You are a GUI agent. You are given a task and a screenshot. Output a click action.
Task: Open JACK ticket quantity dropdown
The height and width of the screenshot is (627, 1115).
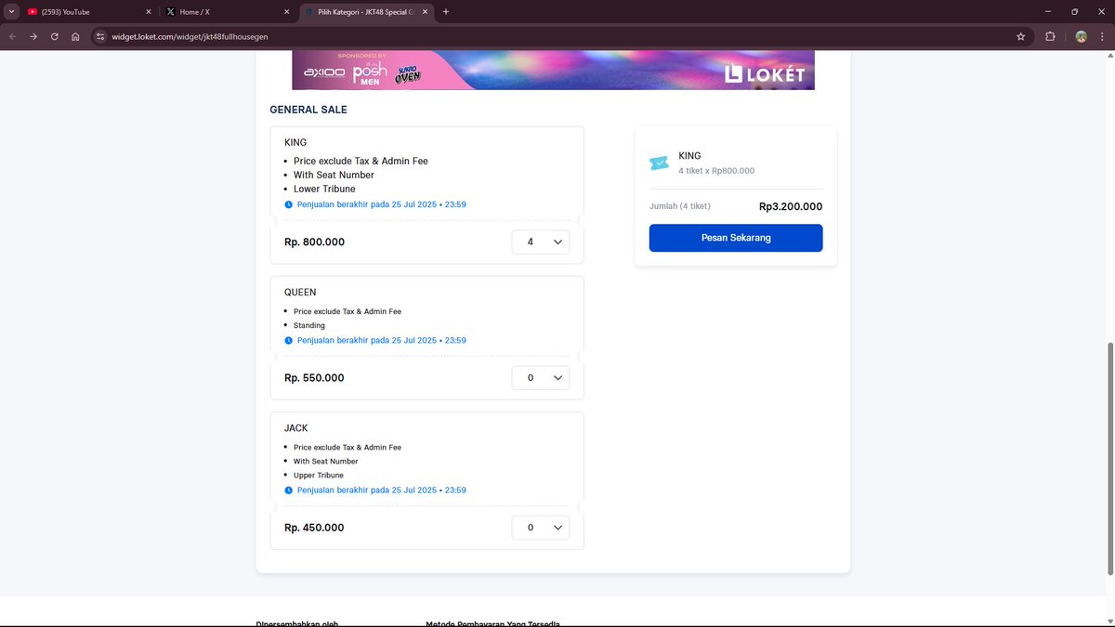(x=541, y=528)
